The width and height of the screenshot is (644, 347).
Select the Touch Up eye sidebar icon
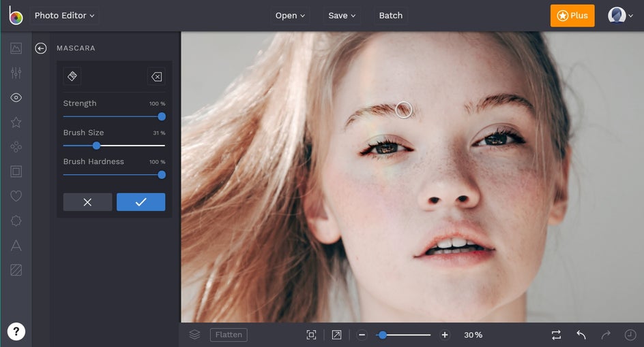[16, 97]
